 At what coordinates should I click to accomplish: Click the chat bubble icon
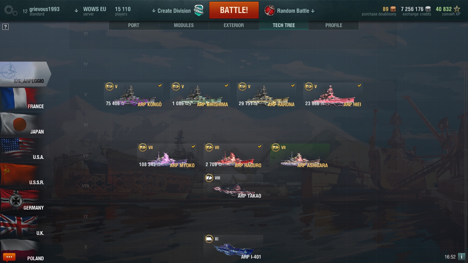[x=9, y=257]
